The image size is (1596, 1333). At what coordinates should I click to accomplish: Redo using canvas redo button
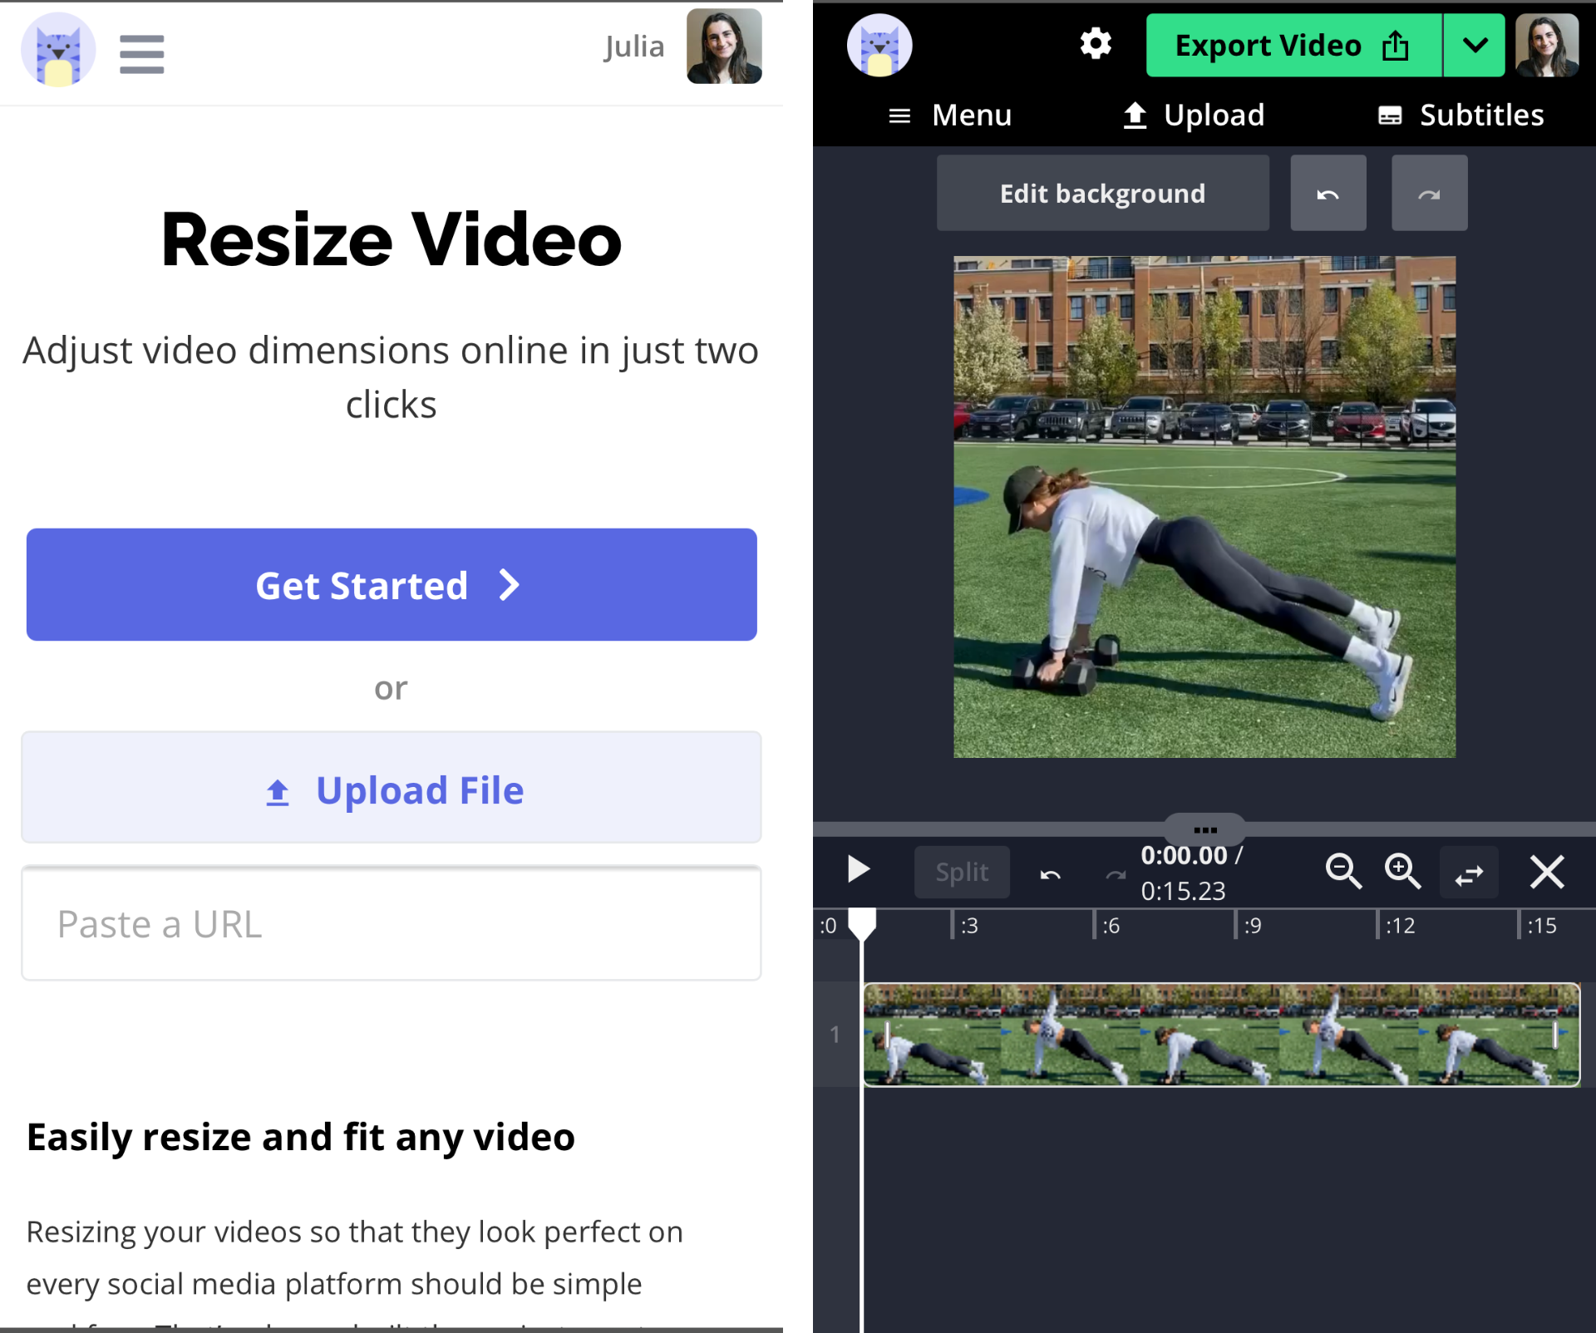click(x=1429, y=194)
